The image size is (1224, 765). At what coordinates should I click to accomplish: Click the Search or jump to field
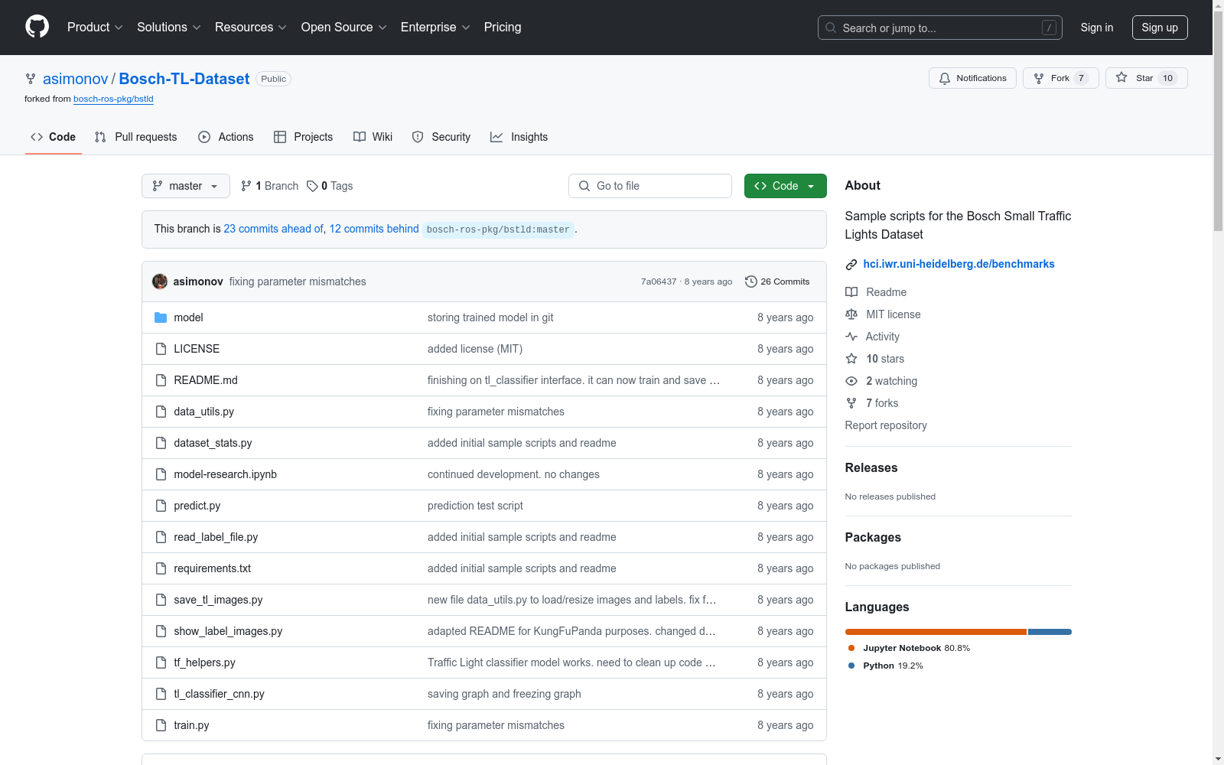940,28
